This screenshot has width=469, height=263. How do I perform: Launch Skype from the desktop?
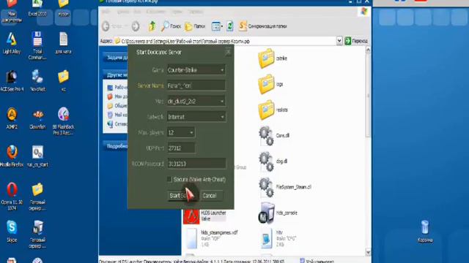(12, 231)
